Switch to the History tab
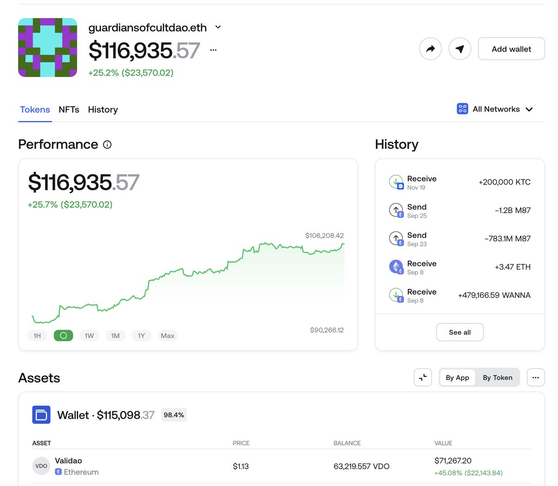The image size is (558, 486). pos(102,110)
